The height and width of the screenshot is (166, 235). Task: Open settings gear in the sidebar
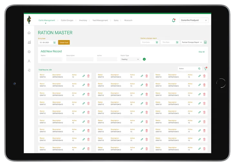(29, 51)
